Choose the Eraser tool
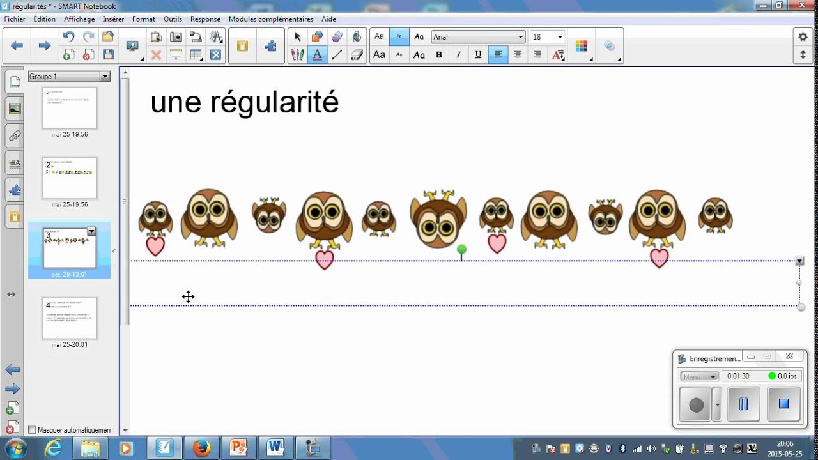Viewport: 818px width, 460px height. 357,55
